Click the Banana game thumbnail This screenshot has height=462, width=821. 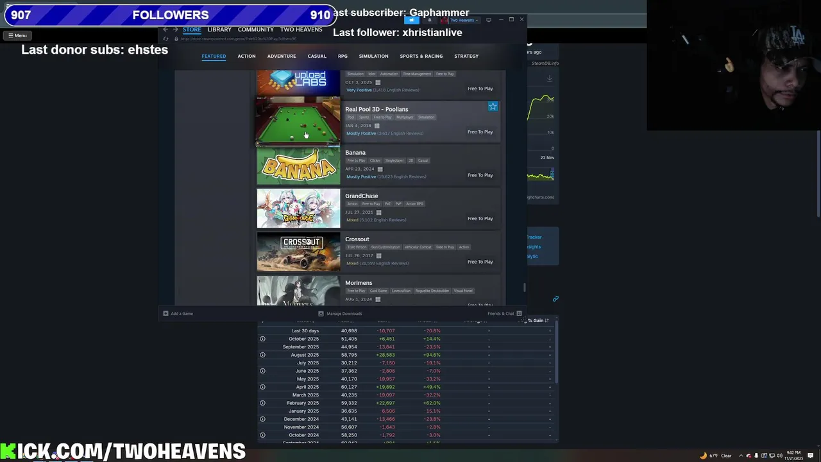coord(298,166)
